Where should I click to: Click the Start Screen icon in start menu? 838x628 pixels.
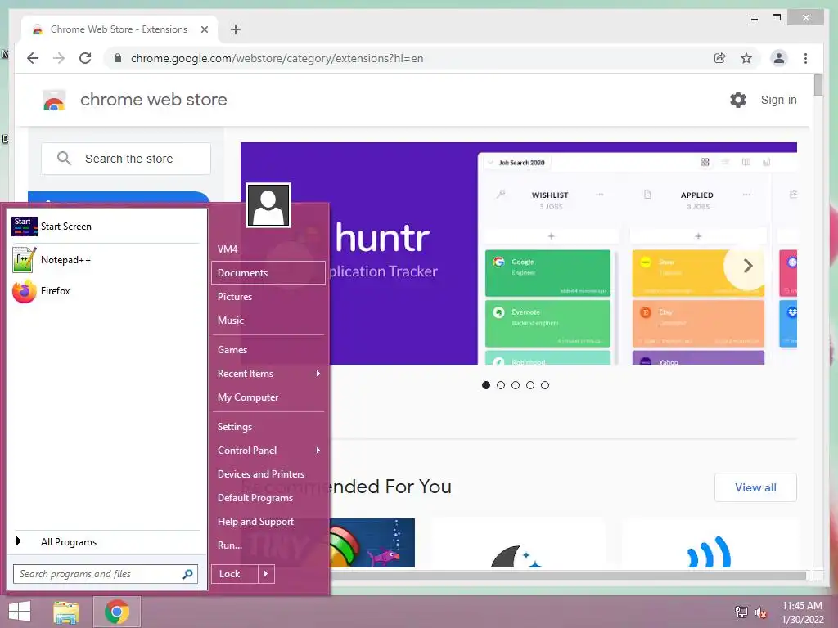point(24,227)
